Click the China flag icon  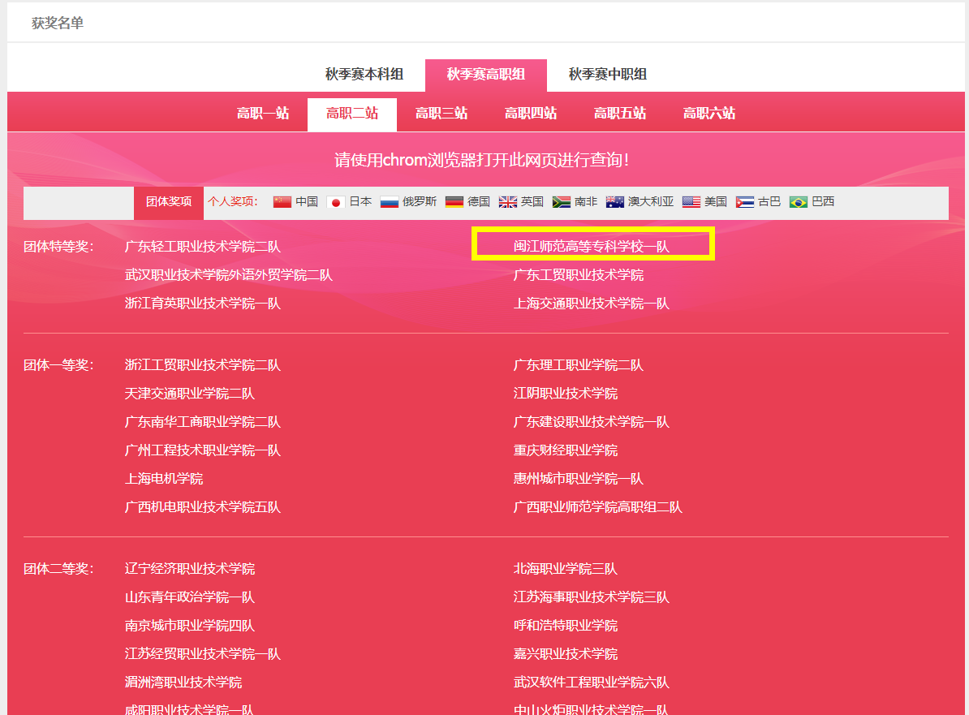(282, 202)
